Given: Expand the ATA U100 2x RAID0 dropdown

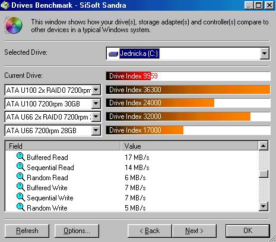Looking at the screenshot, I should point(96,90).
